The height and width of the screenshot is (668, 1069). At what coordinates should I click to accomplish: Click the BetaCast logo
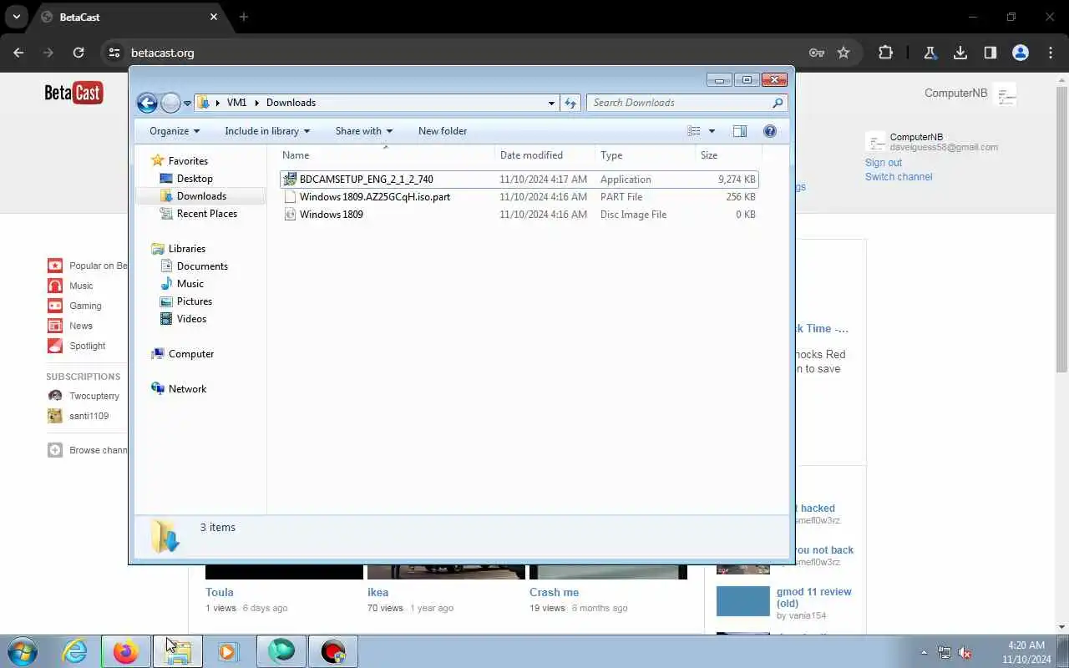[x=73, y=93]
